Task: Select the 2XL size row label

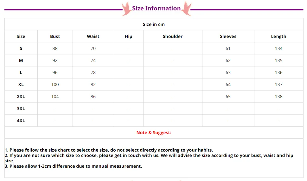Action: 21,97
